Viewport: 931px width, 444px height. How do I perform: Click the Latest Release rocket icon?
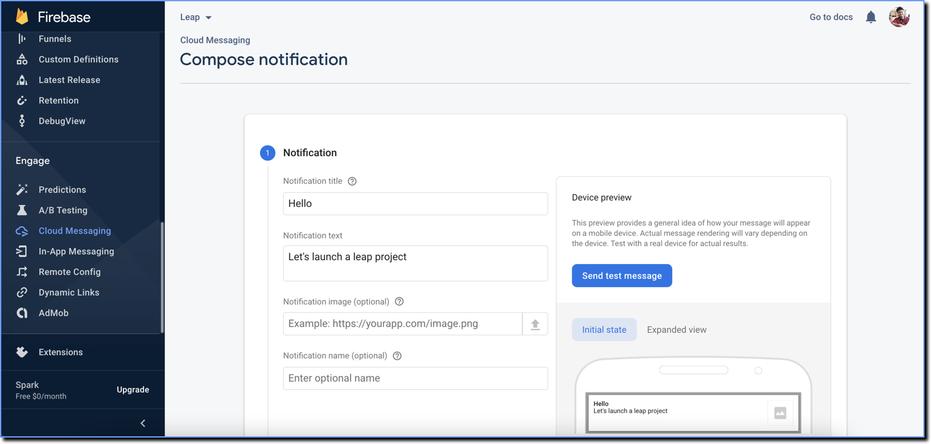coord(22,80)
